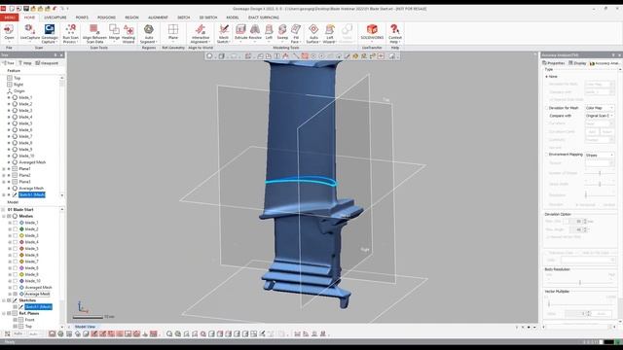Toggle visibility of Averaged Mesh in Model tree
This screenshot has height=350, width=623.
pyautogui.click(x=16, y=288)
